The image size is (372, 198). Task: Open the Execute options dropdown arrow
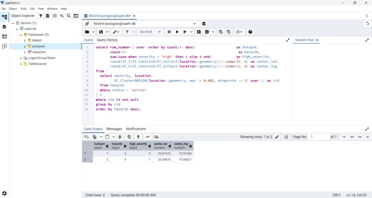191,32
